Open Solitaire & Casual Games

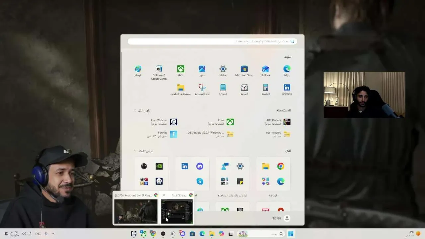click(x=159, y=72)
